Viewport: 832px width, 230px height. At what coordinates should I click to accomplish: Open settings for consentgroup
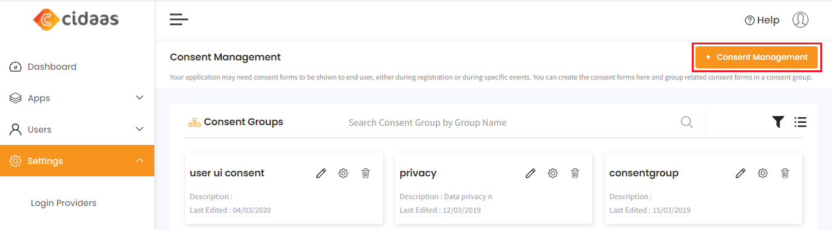point(763,173)
